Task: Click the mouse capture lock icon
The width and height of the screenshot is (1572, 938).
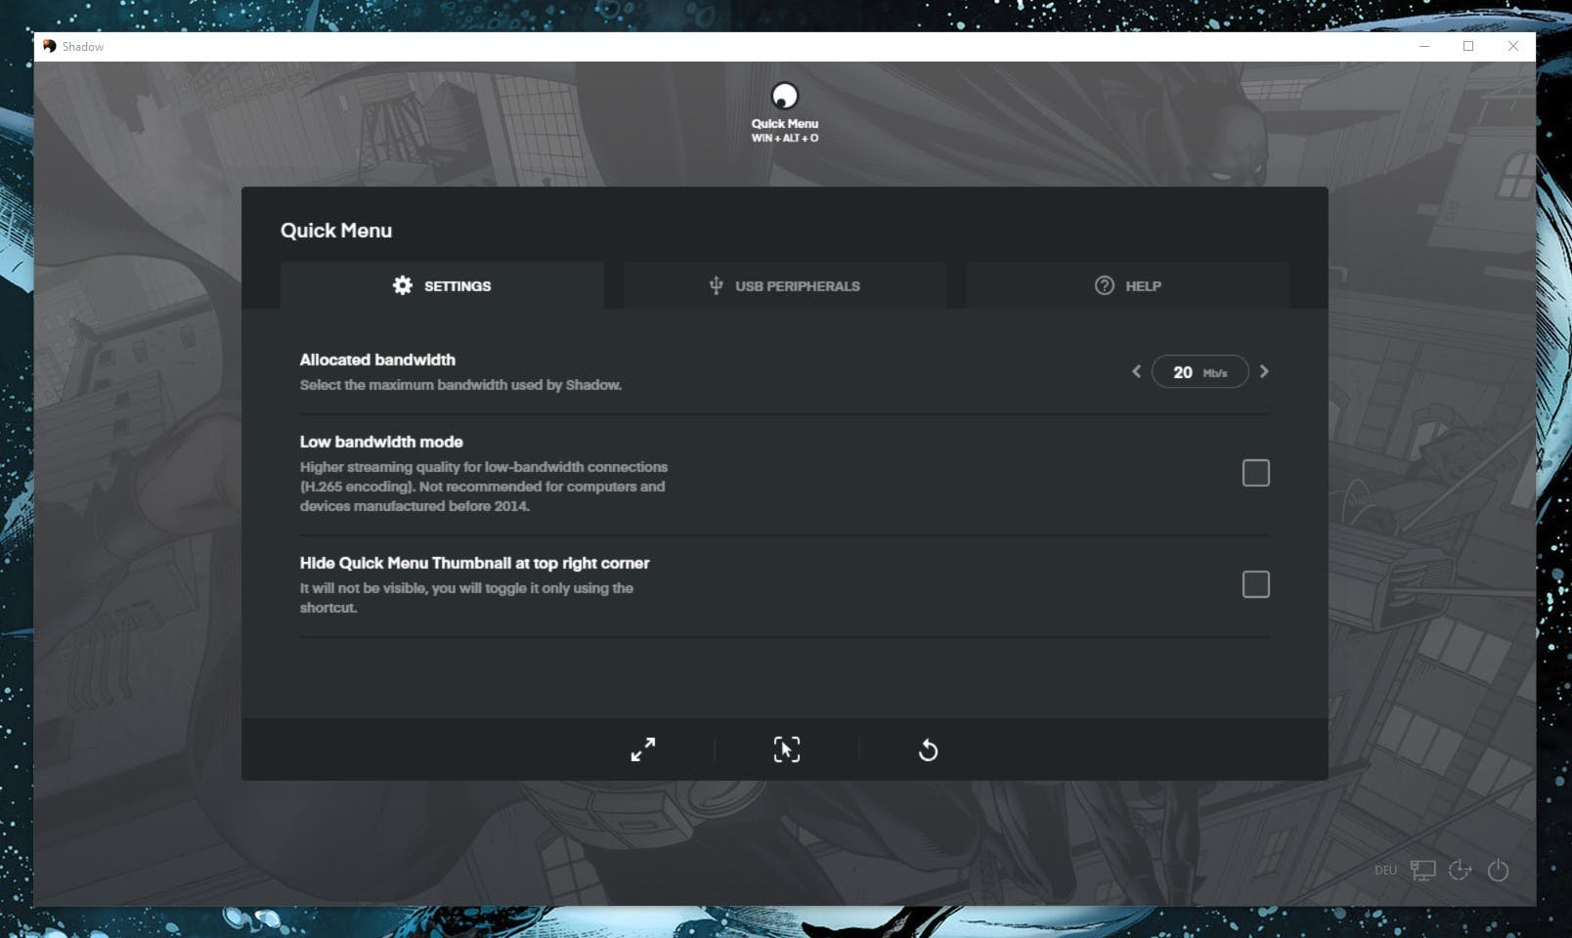Action: pyautogui.click(x=787, y=749)
